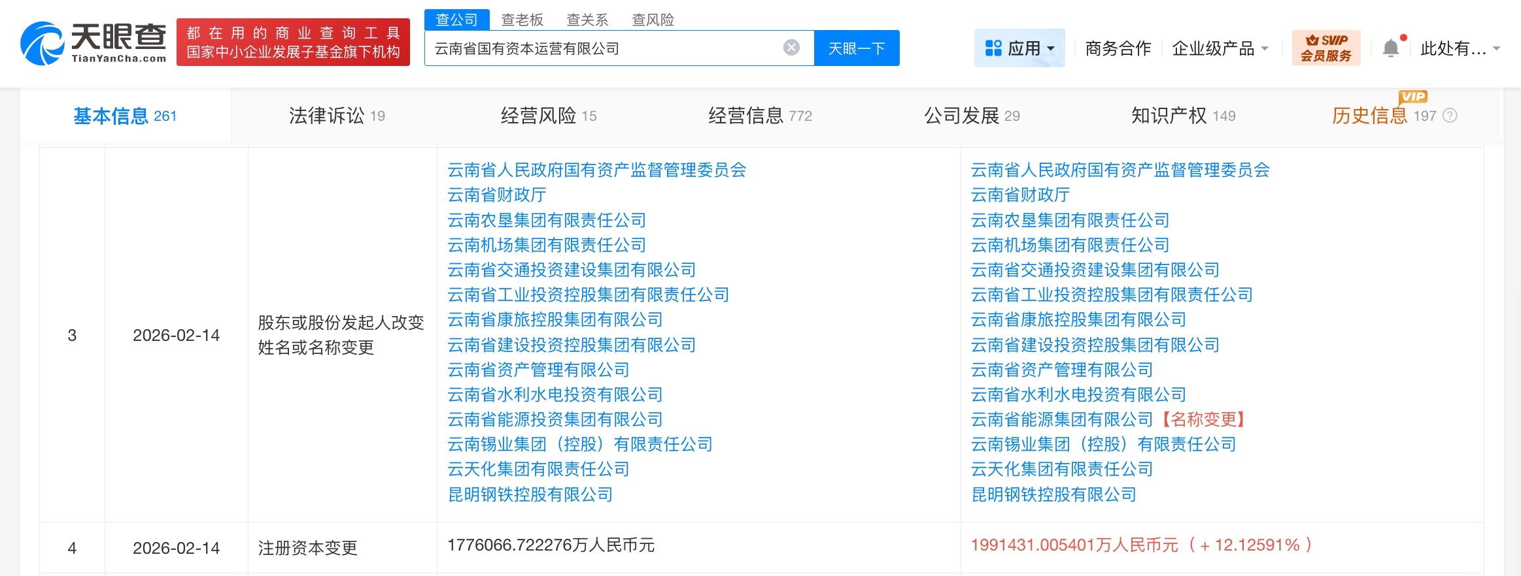The height and width of the screenshot is (576, 1521).
Task: Open the 应用 apps grid dropdown
Action: (x=1019, y=48)
